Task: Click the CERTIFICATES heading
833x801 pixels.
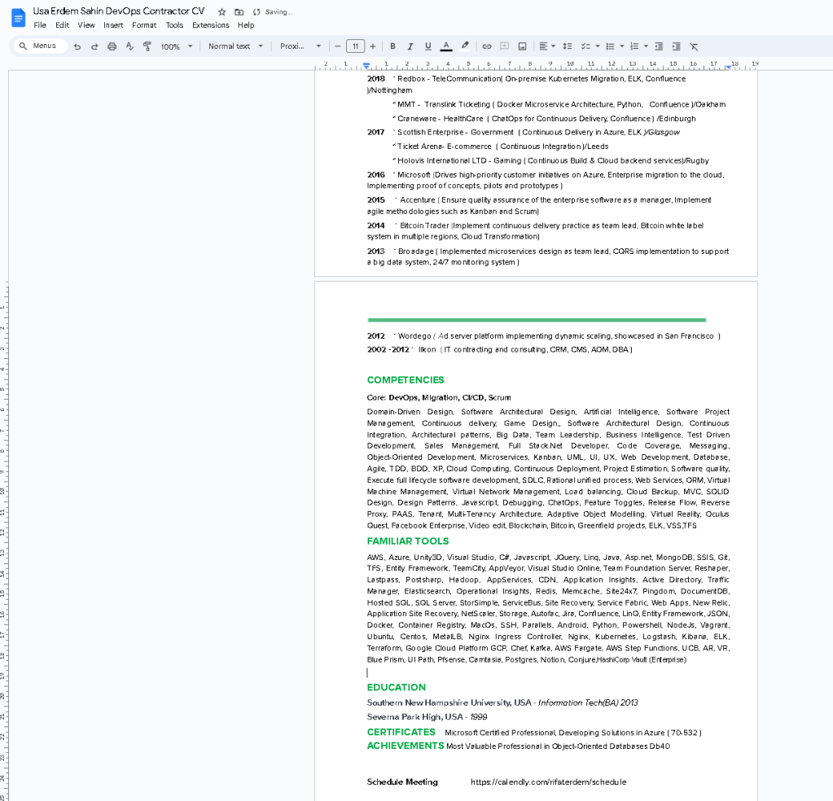Action: [x=401, y=732]
